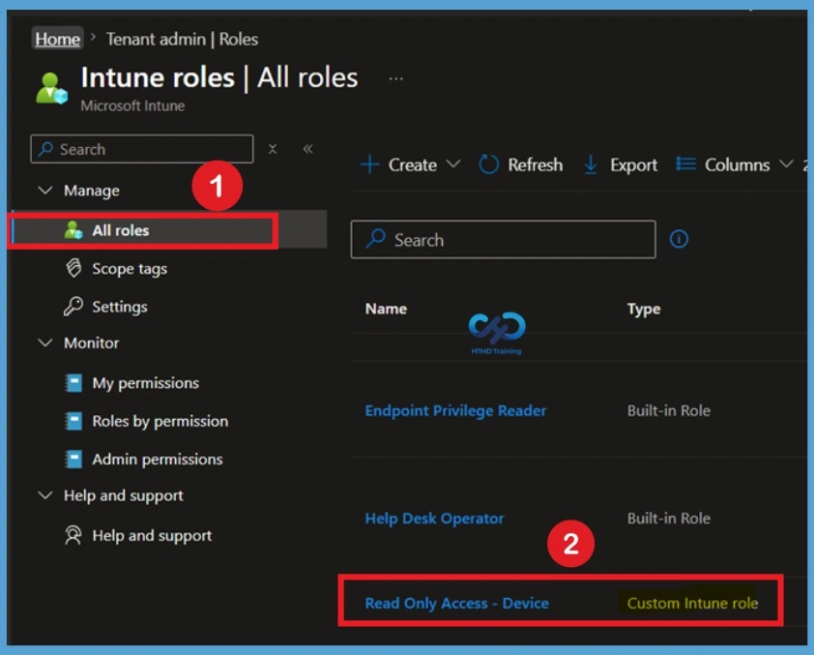814x655 pixels.
Task: Click the Create button
Action: (x=412, y=165)
